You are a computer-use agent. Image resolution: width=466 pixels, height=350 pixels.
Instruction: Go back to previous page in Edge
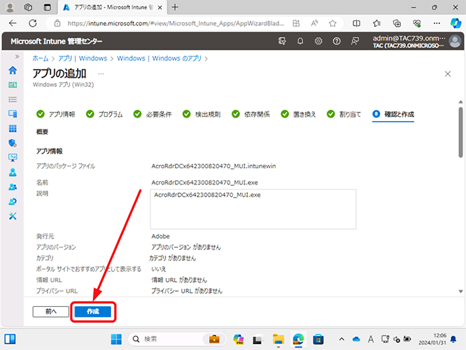[13, 23]
